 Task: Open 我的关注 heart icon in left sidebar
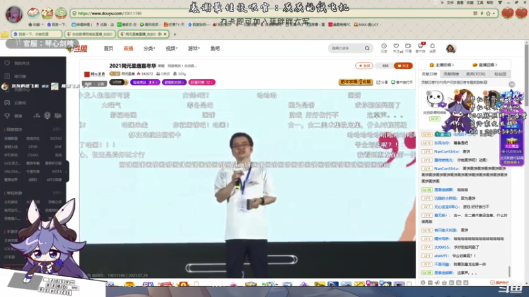[7, 63]
